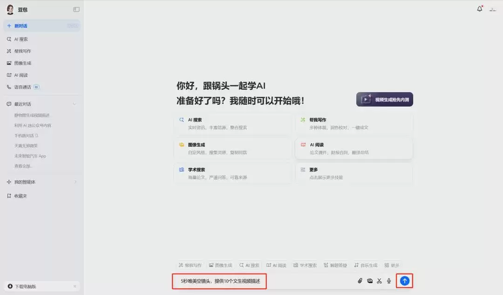Collapse the 最近对话 chevron
This screenshot has width=503, height=295.
[x=75, y=104]
